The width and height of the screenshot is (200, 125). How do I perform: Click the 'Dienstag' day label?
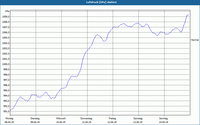[35, 118]
